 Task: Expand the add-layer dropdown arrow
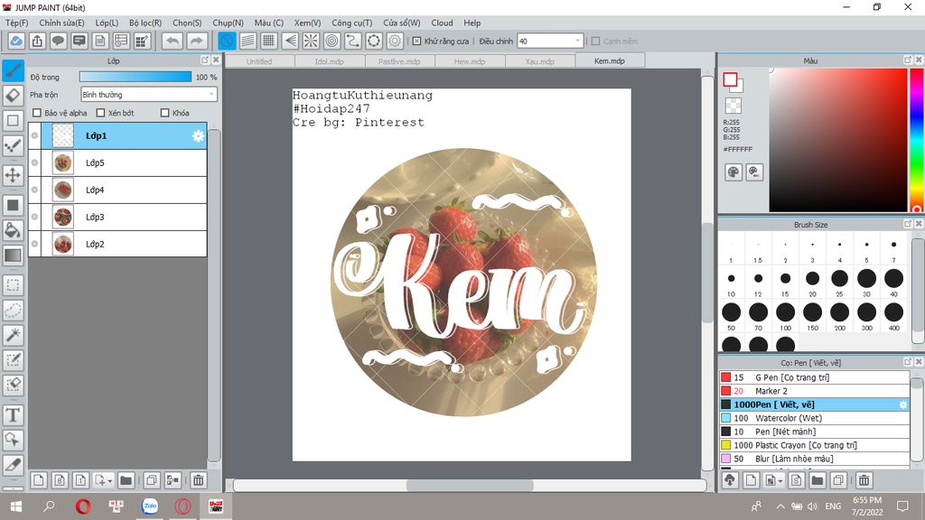[109, 481]
